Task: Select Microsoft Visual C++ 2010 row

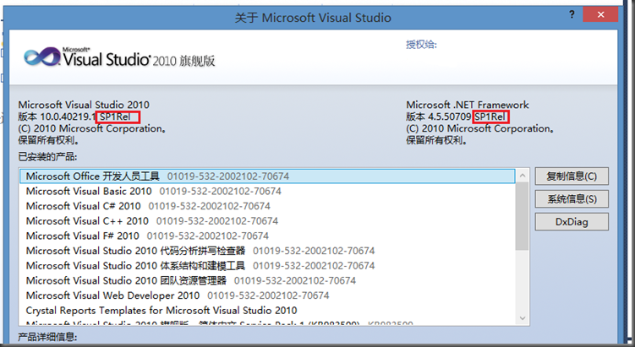Action: (x=267, y=221)
